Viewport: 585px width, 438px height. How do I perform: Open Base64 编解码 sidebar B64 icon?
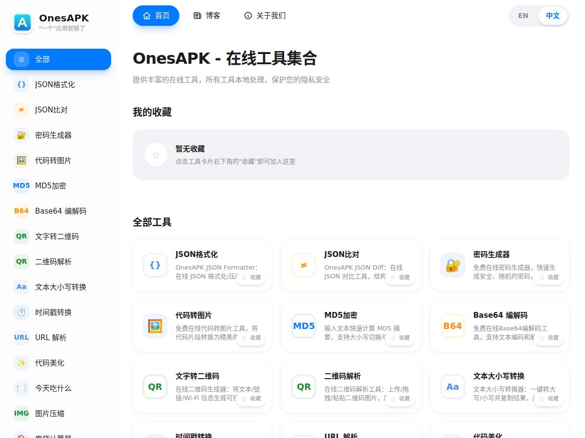coord(21,211)
